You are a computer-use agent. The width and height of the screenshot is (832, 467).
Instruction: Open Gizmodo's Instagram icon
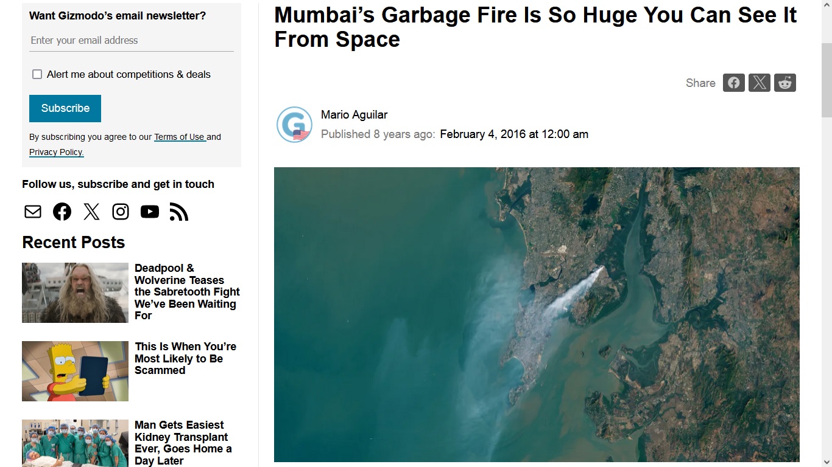click(121, 212)
